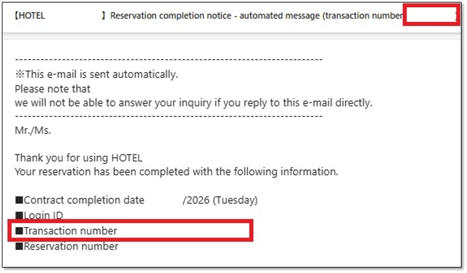The height and width of the screenshot is (273, 467).
Task: Click the "Thank you for using HOTEL" line
Action: pyautogui.click(x=79, y=158)
